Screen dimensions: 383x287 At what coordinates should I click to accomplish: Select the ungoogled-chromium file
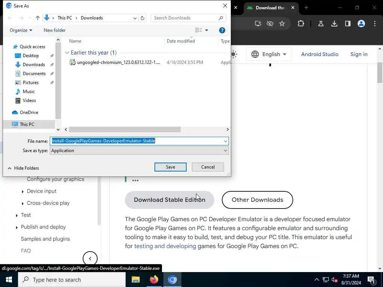click(119, 62)
